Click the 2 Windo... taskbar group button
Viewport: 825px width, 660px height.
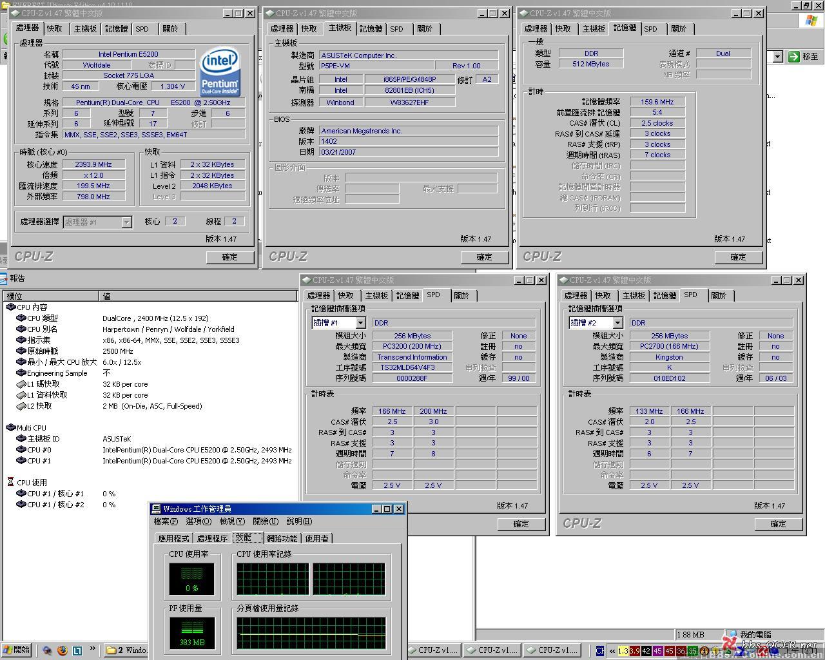pos(127,650)
